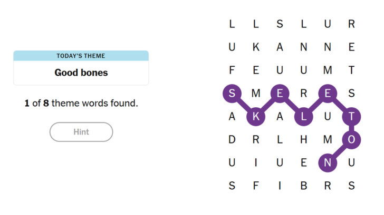The height and width of the screenshot is (215, 384).
Task: Select the purple-circled letter T
Action: click(x=351, y=117)
